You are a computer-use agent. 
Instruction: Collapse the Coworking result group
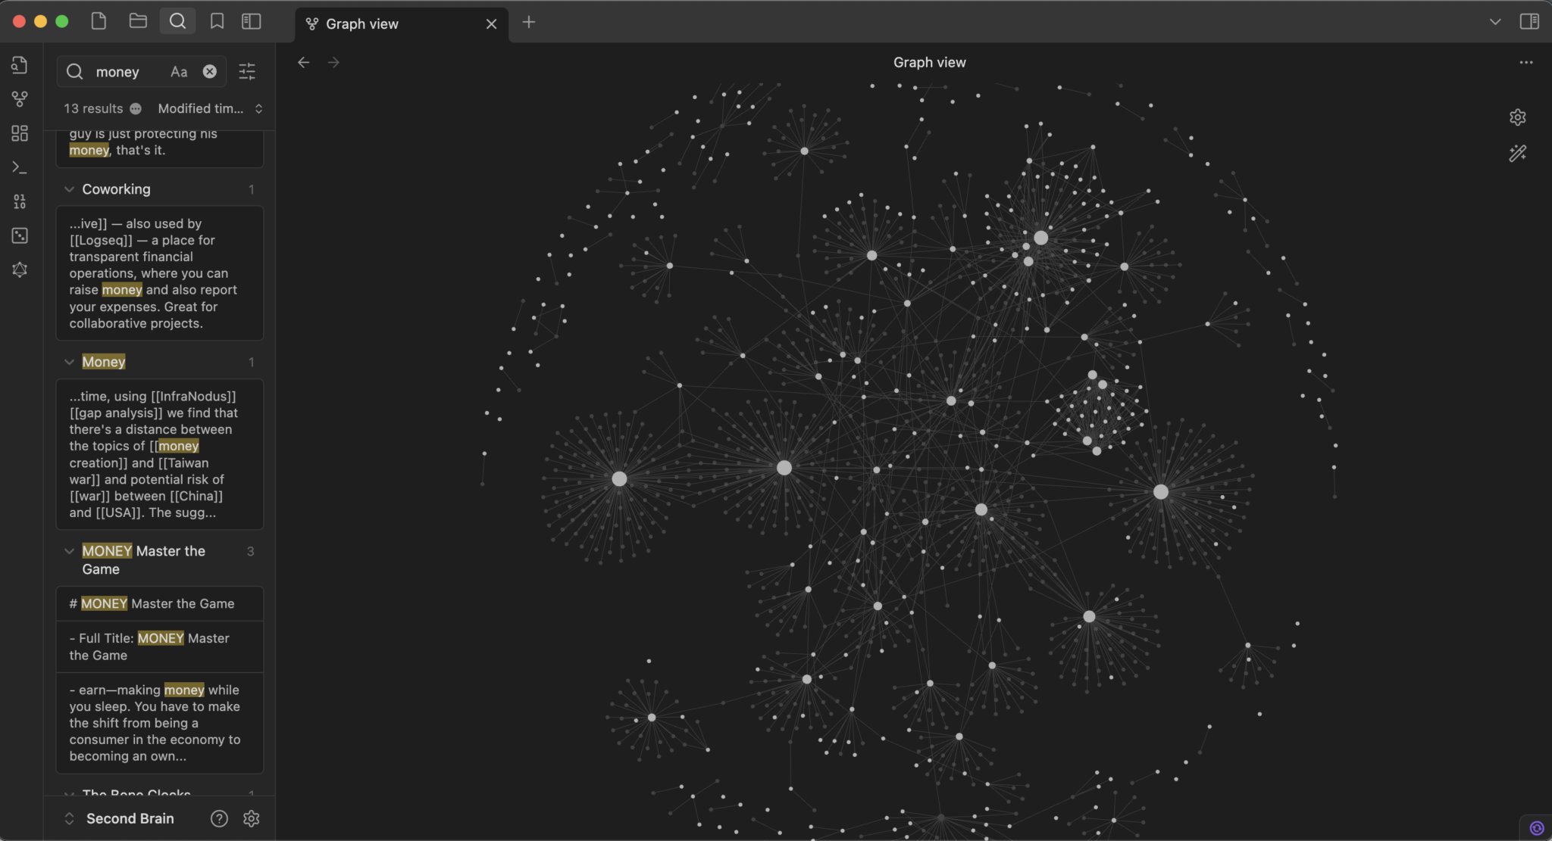click(x=69, y=189)
